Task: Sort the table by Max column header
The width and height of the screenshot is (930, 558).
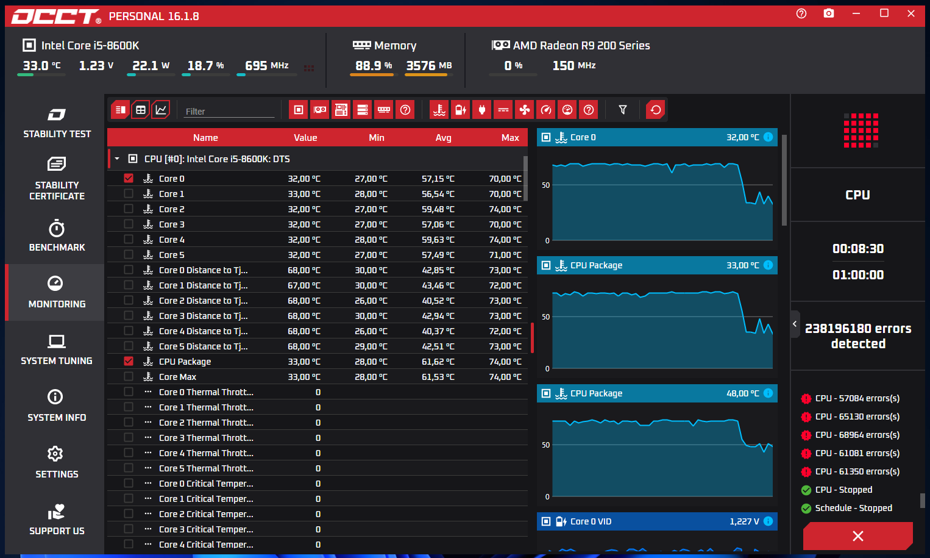Action: click(x=510, y=138)
